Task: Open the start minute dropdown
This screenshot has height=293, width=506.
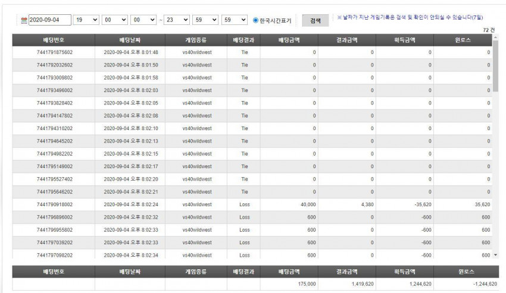Action: (115, 20)
